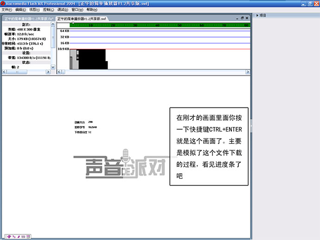Select the .swf preview tab
The width and height of the screenshot is (320, 240).
point(82,19)
